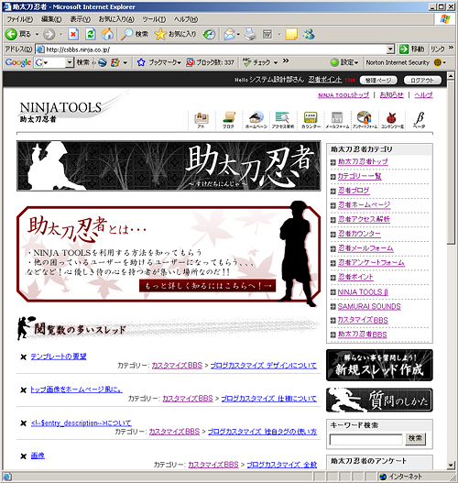Image resolution: width=458 pixels, height=483 pixels.
Task: Expand the Google search box dropdown
Action: point(70,62)
